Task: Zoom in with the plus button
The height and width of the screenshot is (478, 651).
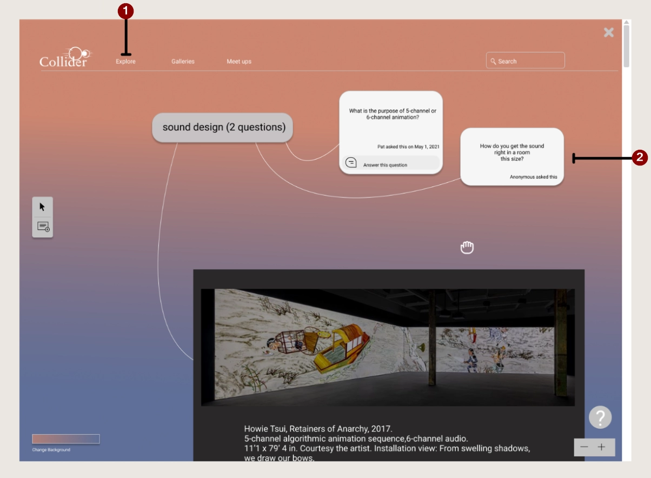Action: (x=602, y=447)
